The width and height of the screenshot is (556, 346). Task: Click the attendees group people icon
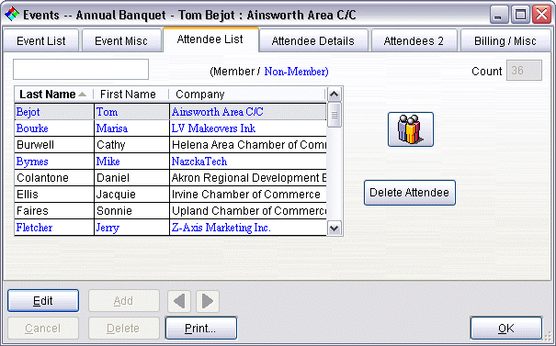[411, 129]
